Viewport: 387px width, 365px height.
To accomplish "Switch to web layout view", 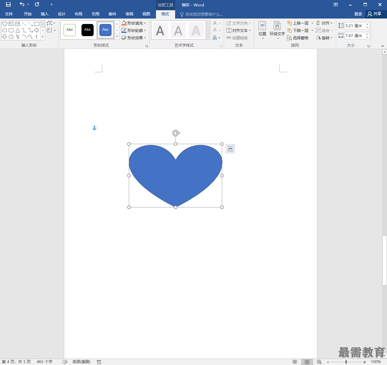I will coord(319,362).
